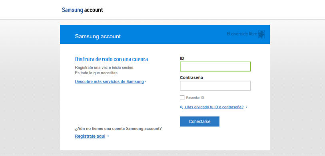Open 'Descubre más servicios de Samsung' link
325x156 pixels.
[109, 81]
